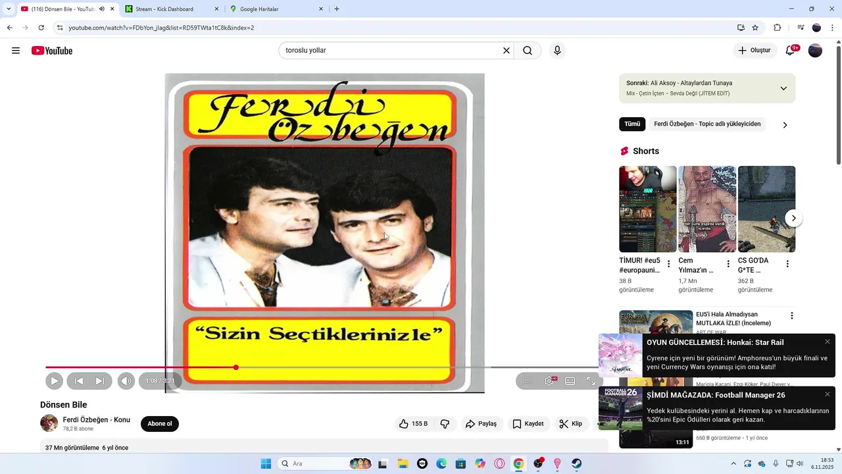The height and width of the screenshot is (474, 842).
Task: Open options for the TİMUR! #eu5 short
Action: click(x=669, y=264)
